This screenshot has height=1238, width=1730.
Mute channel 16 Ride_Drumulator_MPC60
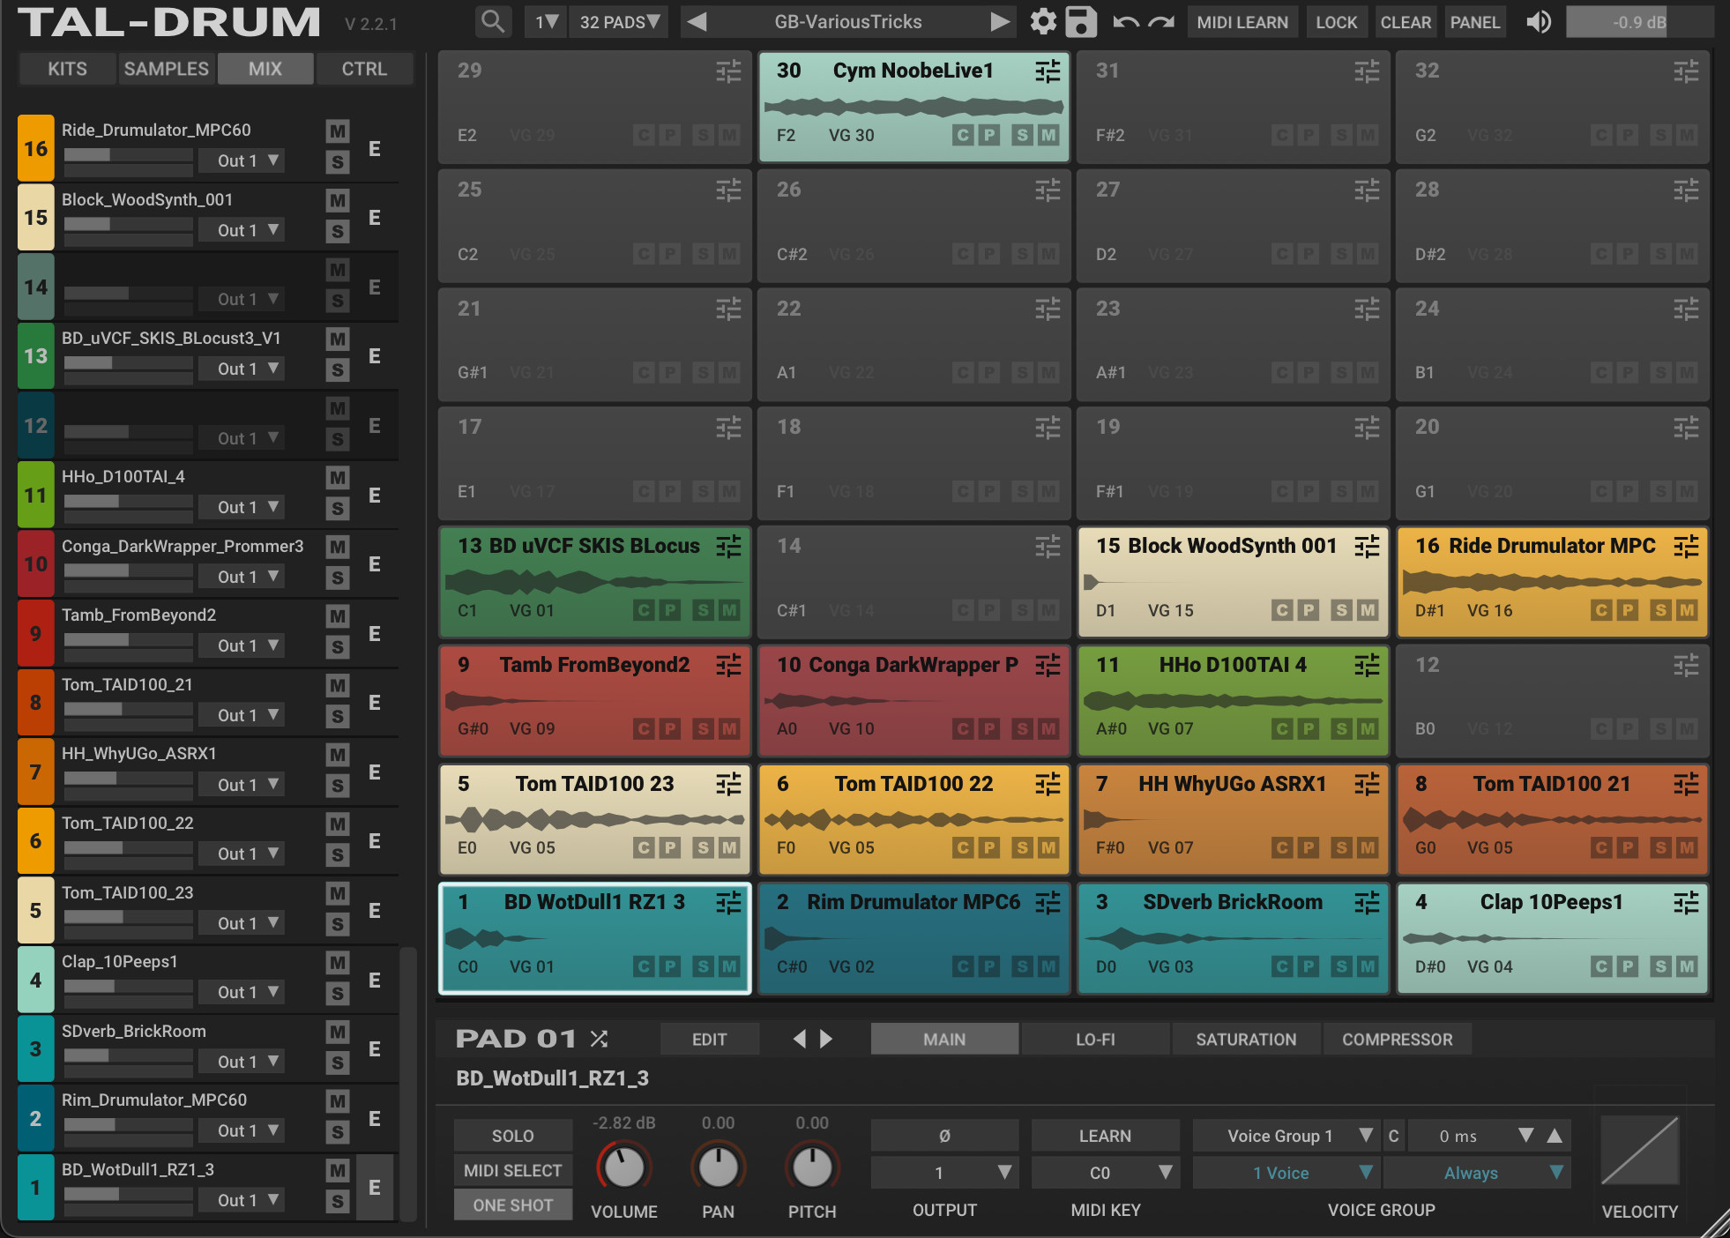(x=337, y=131)
